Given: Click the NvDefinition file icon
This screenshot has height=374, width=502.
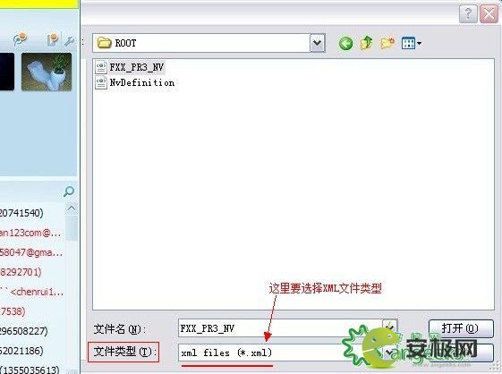Looking at the screenshot, I should coord(101,82).
